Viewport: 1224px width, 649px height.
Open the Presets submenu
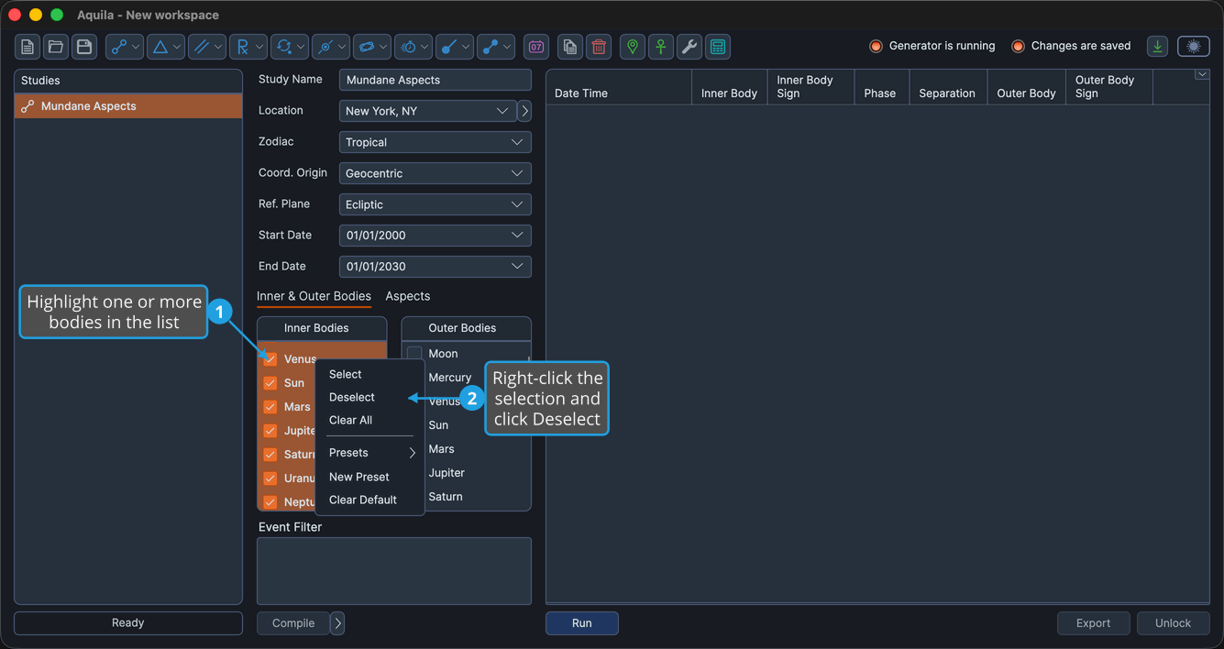[x=370, y=453]
